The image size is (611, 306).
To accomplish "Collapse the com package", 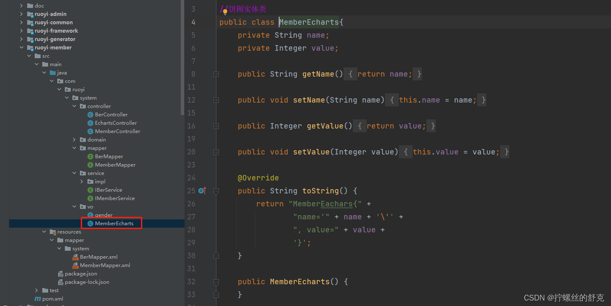I will tap(52, 81).
